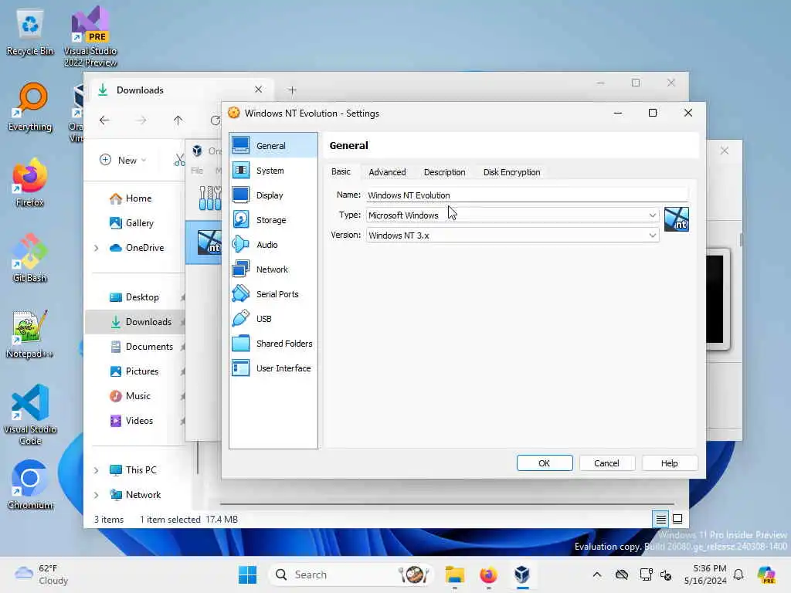Open Chromium desktop shortcut

30,485
